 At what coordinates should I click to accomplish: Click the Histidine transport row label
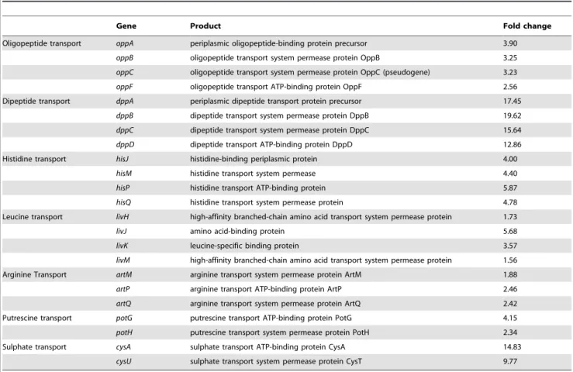tap(34, 159)
